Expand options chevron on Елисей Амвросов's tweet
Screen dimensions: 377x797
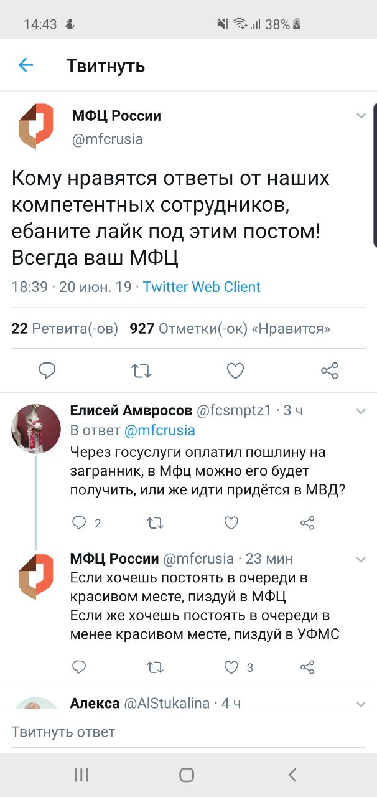(361, 411)
